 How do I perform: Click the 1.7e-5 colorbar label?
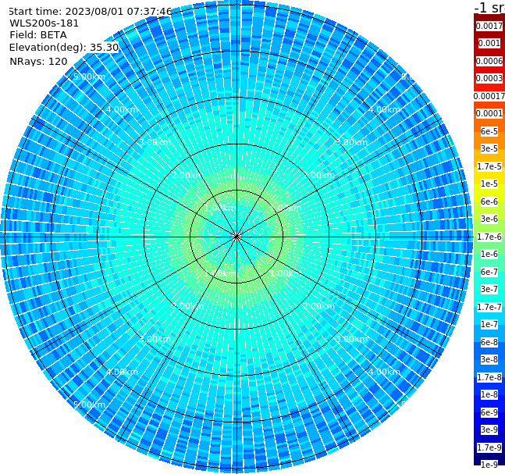(x=489, y=166)
